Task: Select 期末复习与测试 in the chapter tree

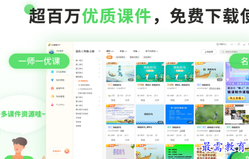Action: [82, 113]
